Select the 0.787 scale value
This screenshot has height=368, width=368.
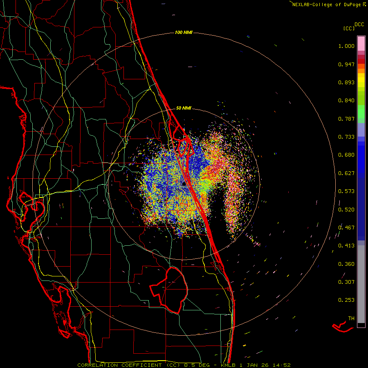(346, 119)
